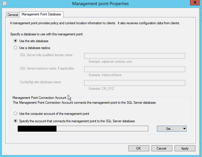Click the ConfigMgr site database name field
The height and width of the screenshot is (157, 202).
click(134, 83)
